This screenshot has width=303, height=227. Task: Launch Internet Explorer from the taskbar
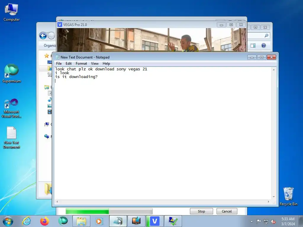[26, 221]
